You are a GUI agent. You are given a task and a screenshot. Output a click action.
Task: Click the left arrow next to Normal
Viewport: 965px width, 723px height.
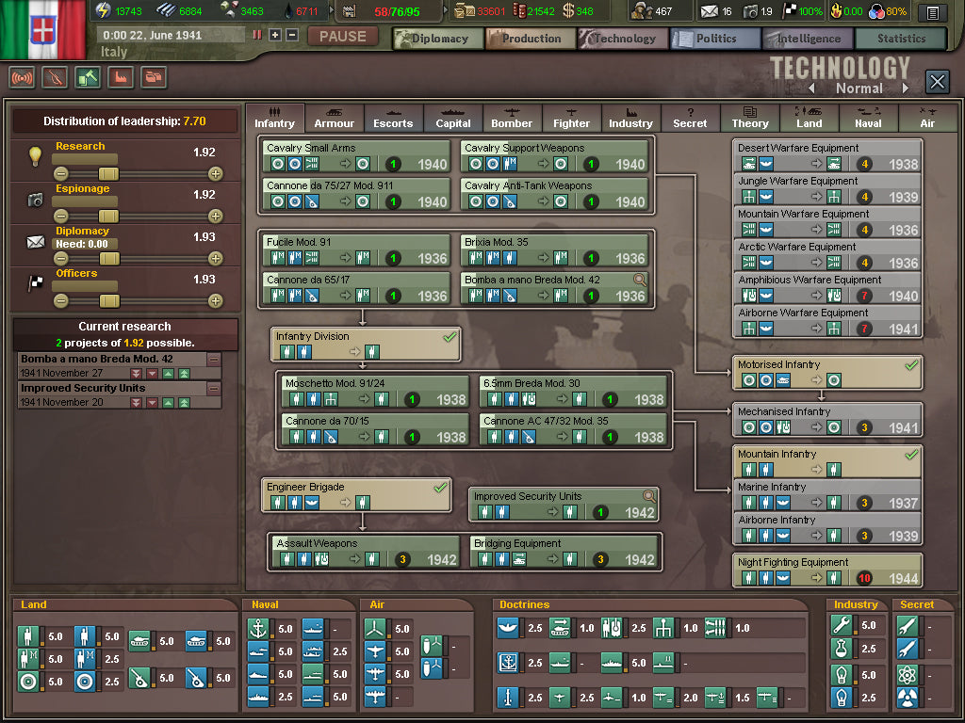pos(811,88)
